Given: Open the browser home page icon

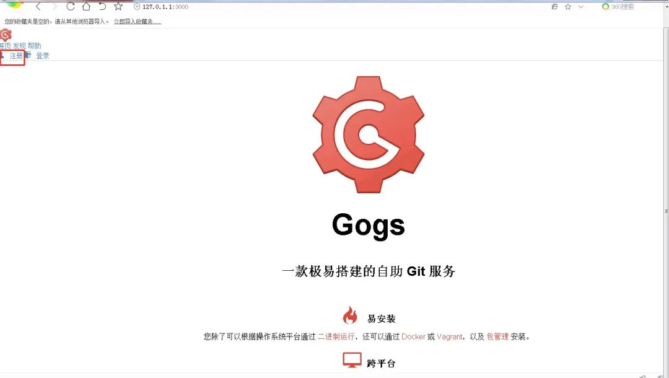Looking at the screenshot, I should [x=86, y=6].
